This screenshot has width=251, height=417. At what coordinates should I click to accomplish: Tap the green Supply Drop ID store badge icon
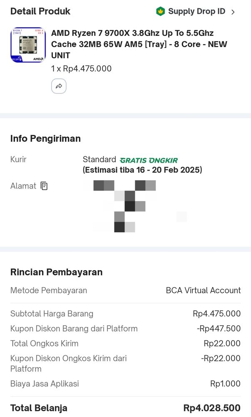pyautogui.click(x=160, y=12)
